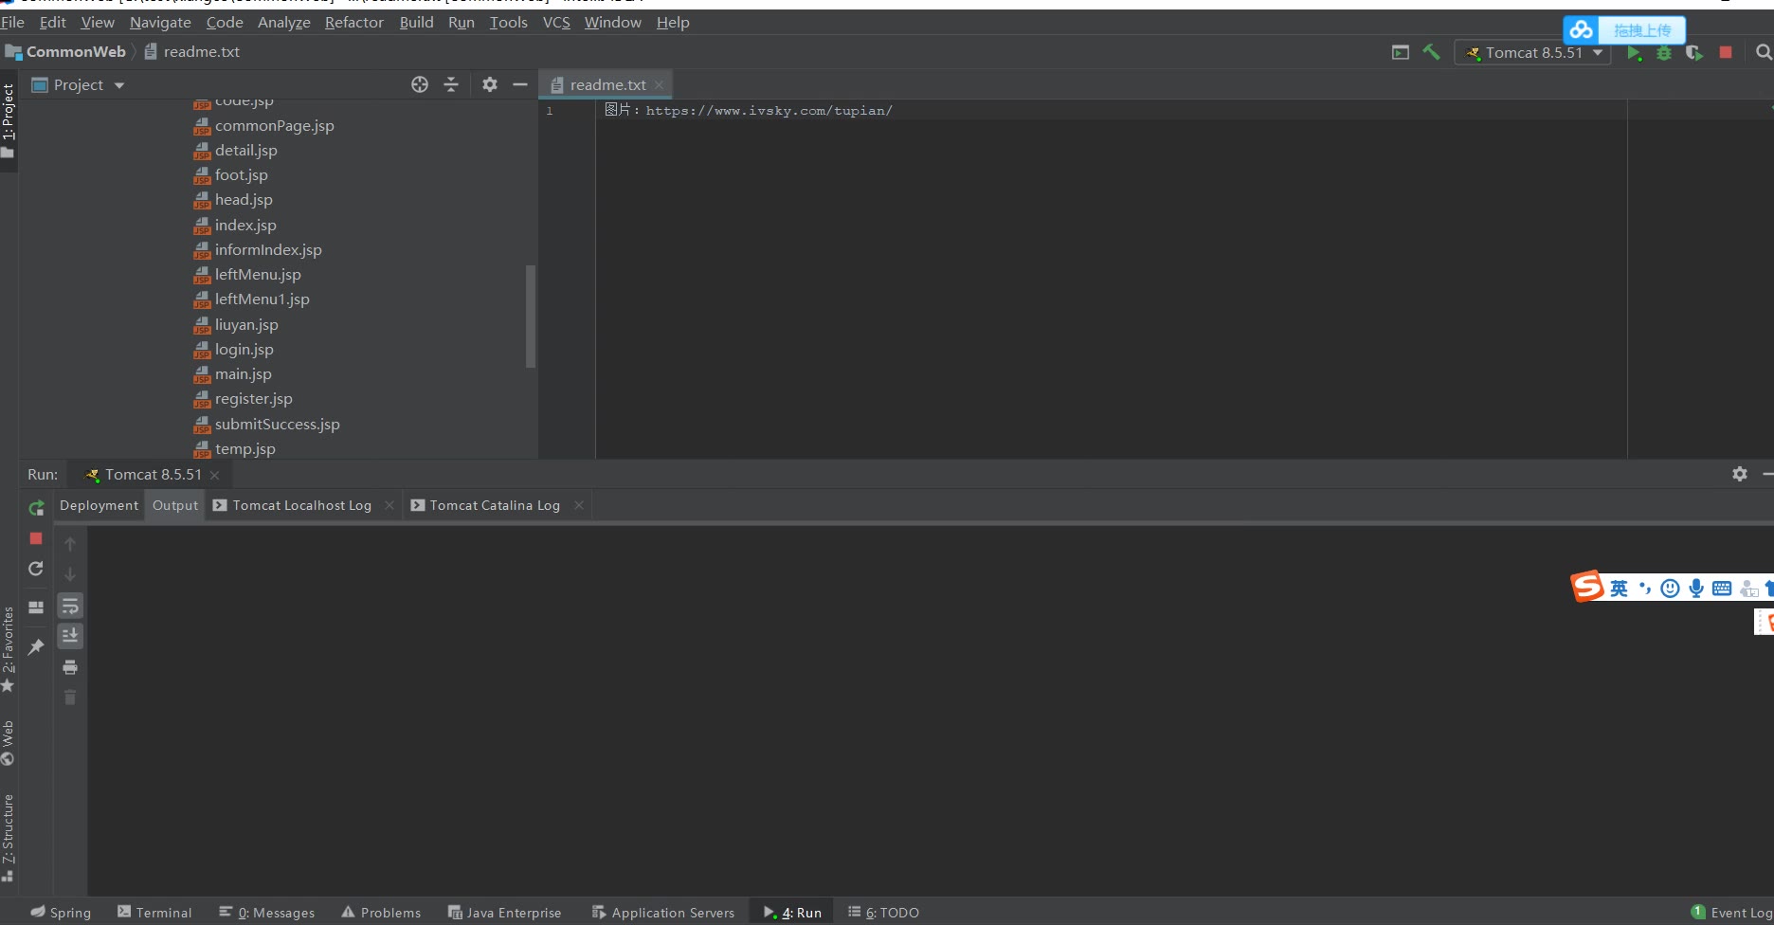Open the Navigate menu

click(160, 22)
